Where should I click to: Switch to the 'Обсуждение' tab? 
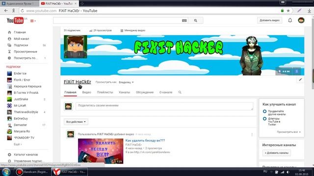pyautogui.click(x=145, y=92)
